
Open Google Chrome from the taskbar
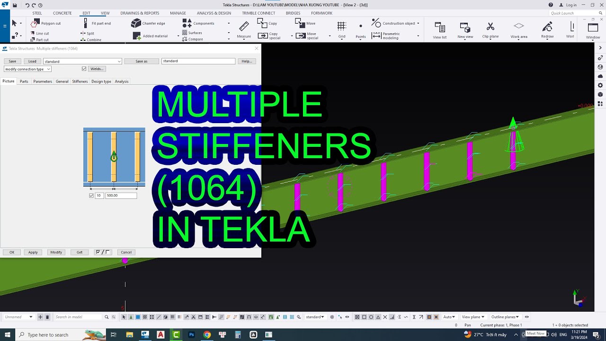coord(207,335)
